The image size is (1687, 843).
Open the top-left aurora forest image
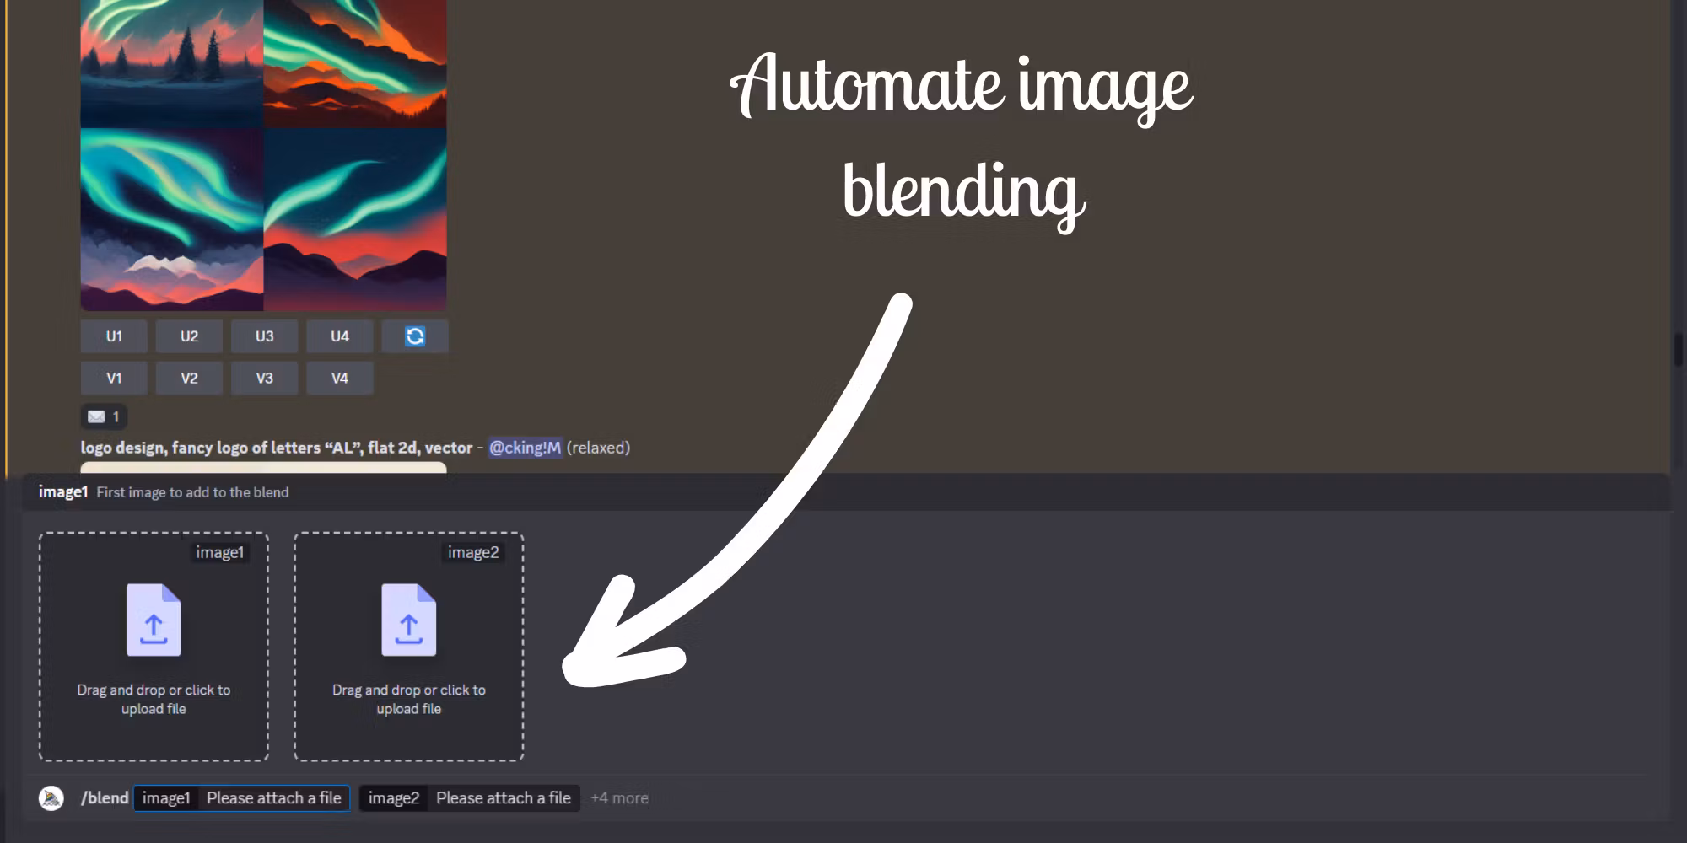pos(172,63)
